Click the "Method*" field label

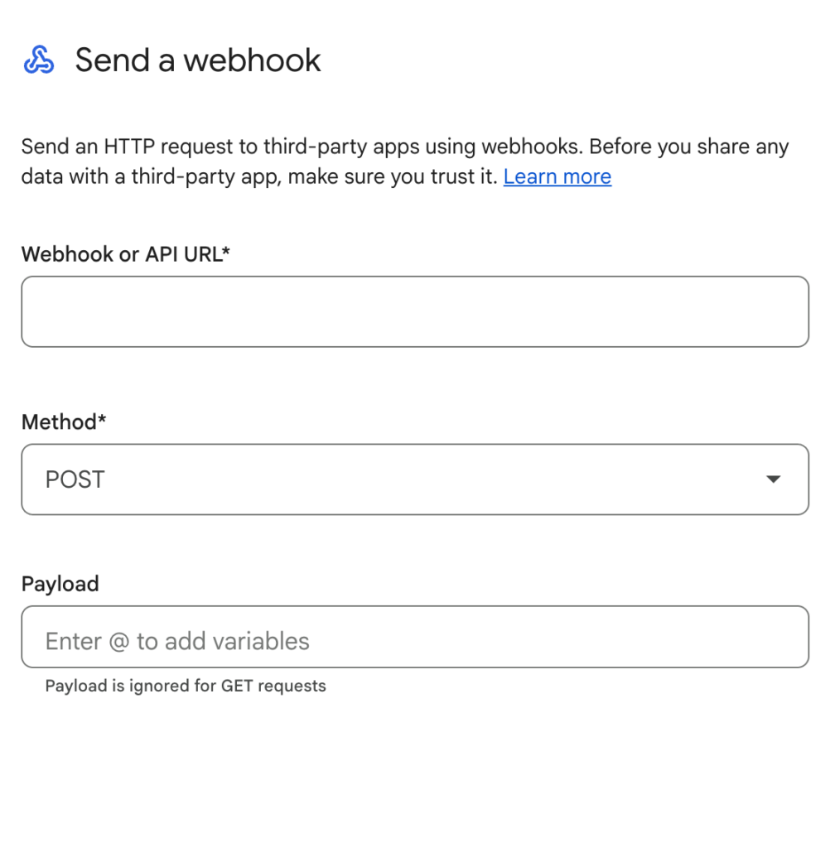pos(63,422)
